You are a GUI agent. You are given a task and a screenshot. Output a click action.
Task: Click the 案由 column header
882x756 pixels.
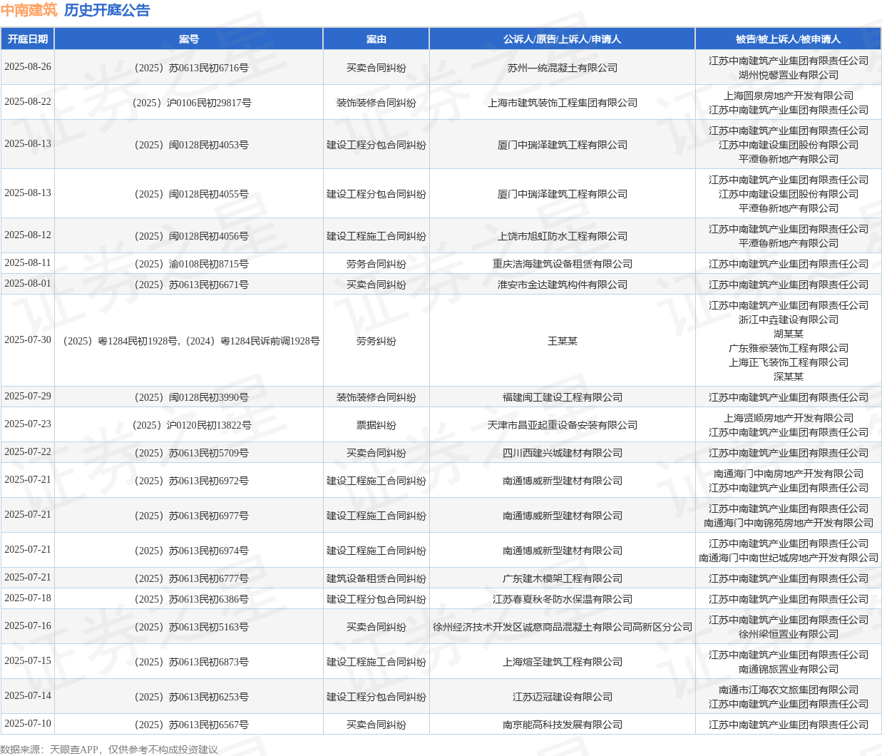coord(376,39)
